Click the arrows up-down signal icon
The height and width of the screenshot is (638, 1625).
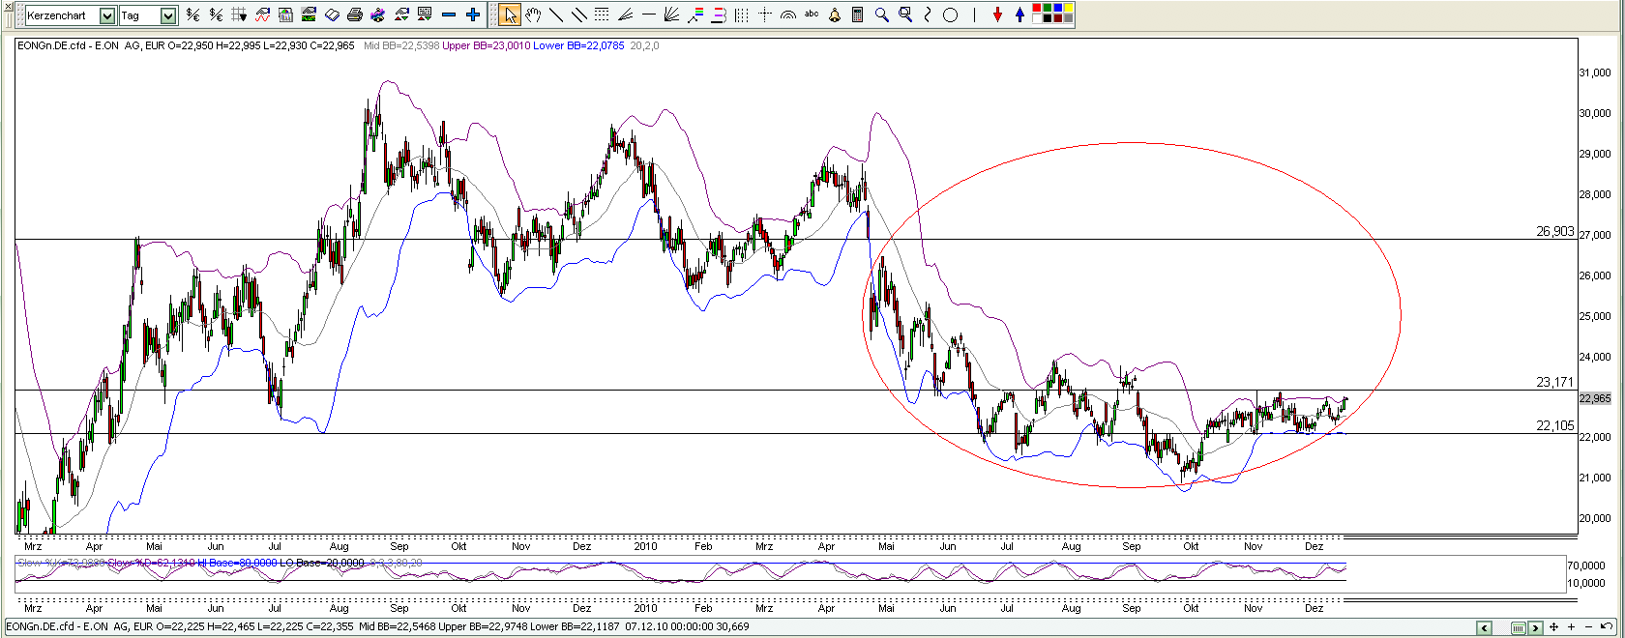tap(401, 14)
